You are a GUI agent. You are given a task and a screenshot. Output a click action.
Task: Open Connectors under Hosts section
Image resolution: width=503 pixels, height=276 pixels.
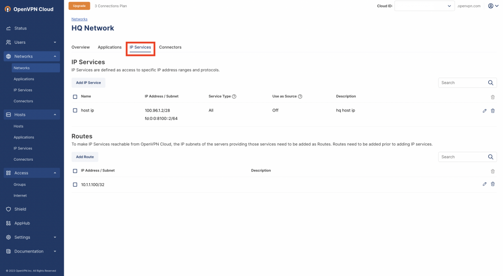23,159
